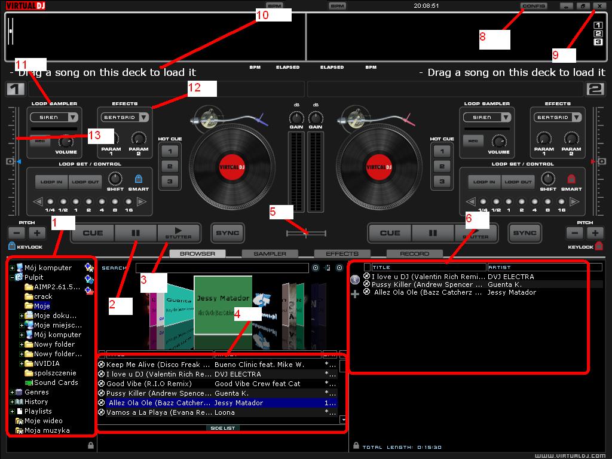Set right deck loop length to 8 beats

coord(548,202)
